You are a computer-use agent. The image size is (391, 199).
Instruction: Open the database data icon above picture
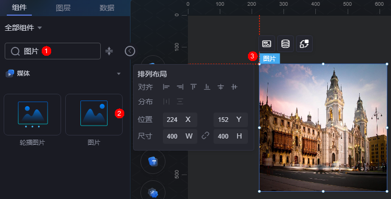[285, 44]
